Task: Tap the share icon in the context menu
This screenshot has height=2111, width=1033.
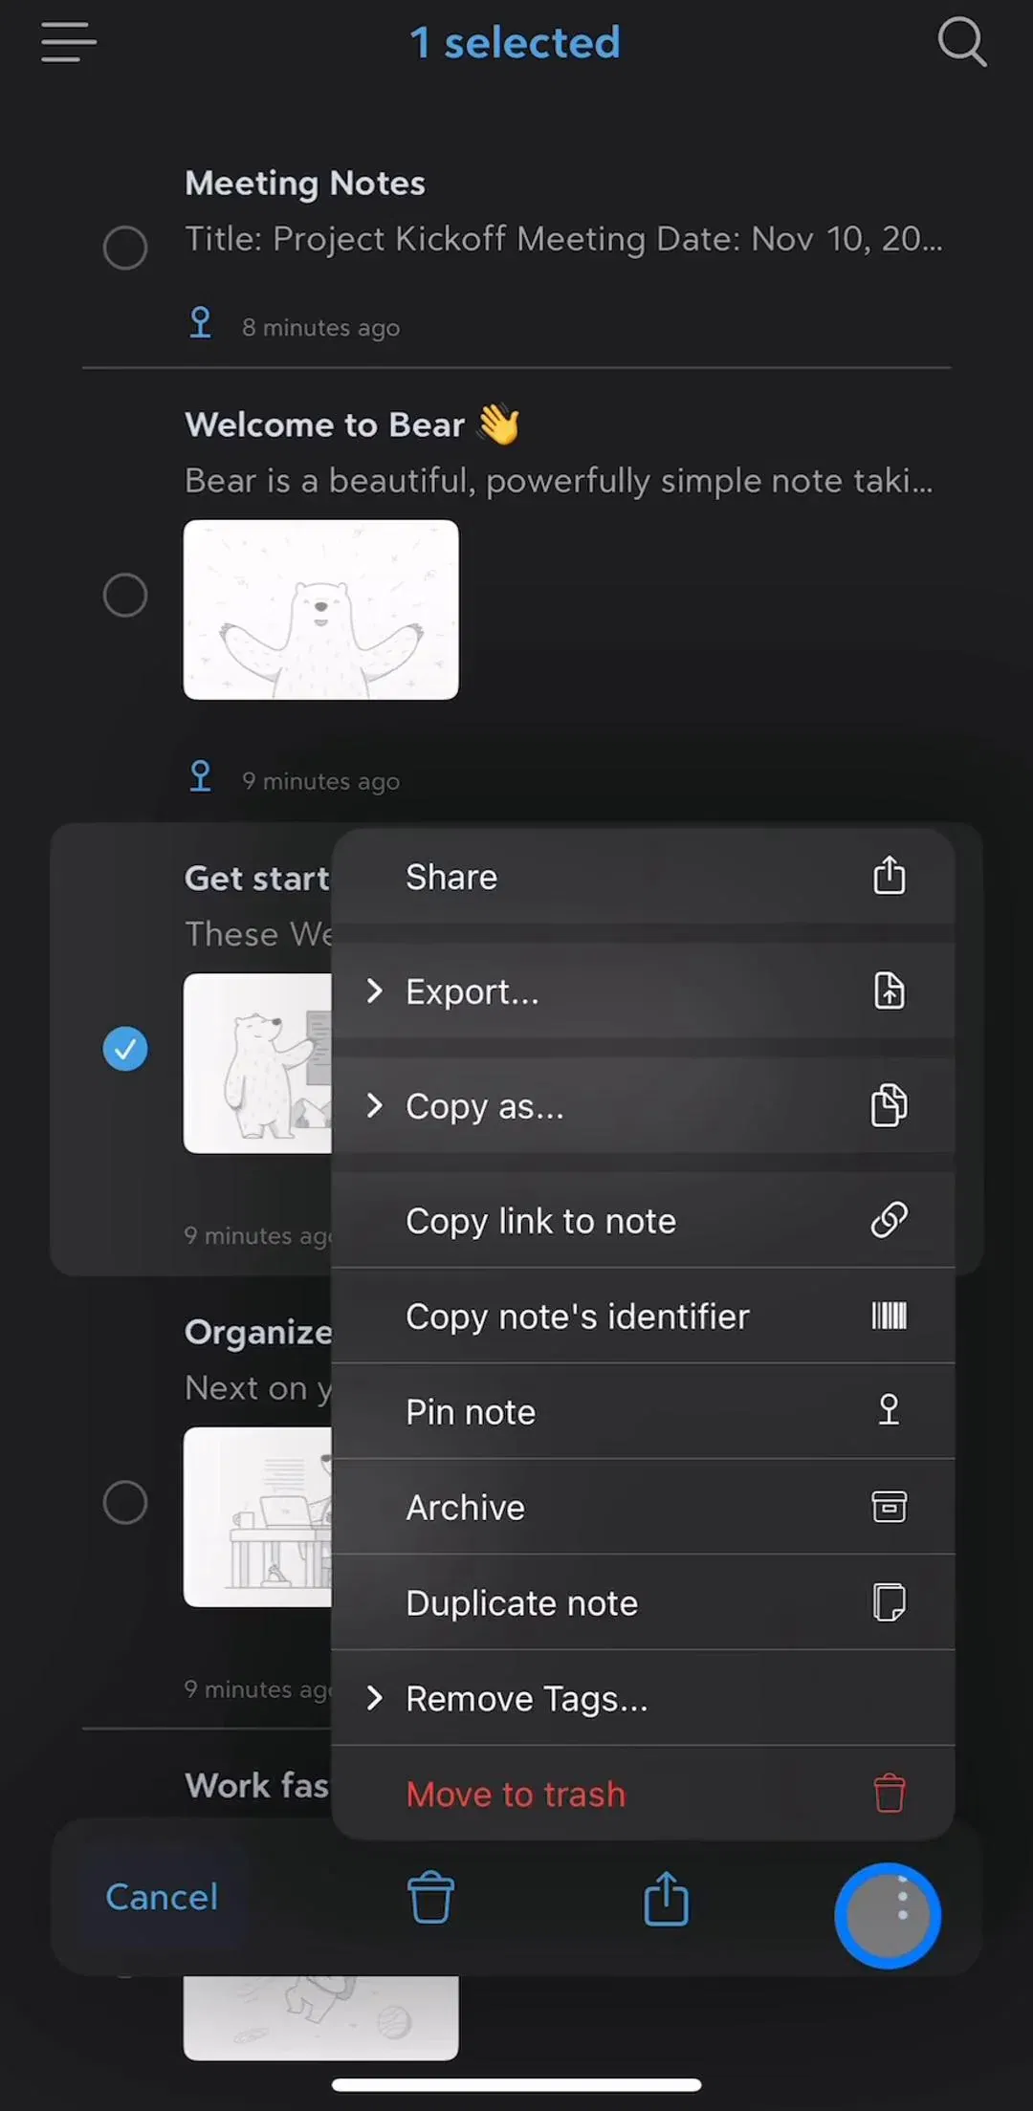Action: (x=889, y=876)
